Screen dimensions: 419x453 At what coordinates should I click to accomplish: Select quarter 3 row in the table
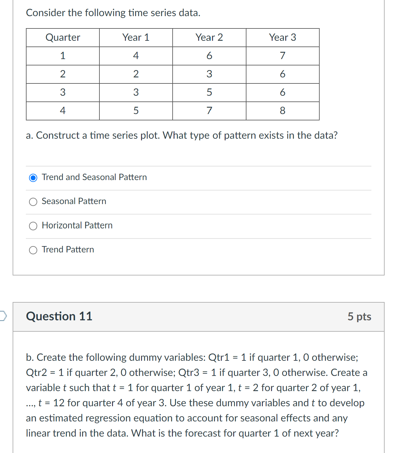pyautogui.click(x=62, y=93)
